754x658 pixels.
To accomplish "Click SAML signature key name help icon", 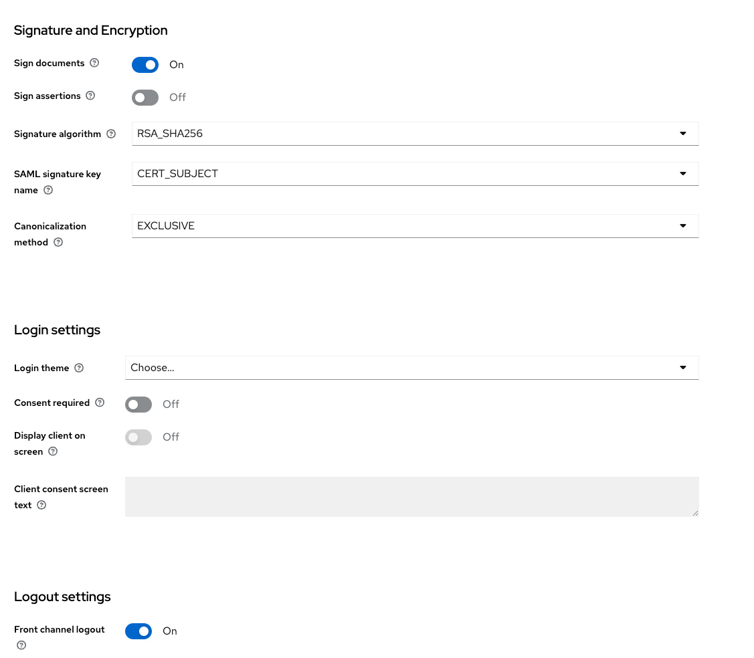I will [48, 190].
